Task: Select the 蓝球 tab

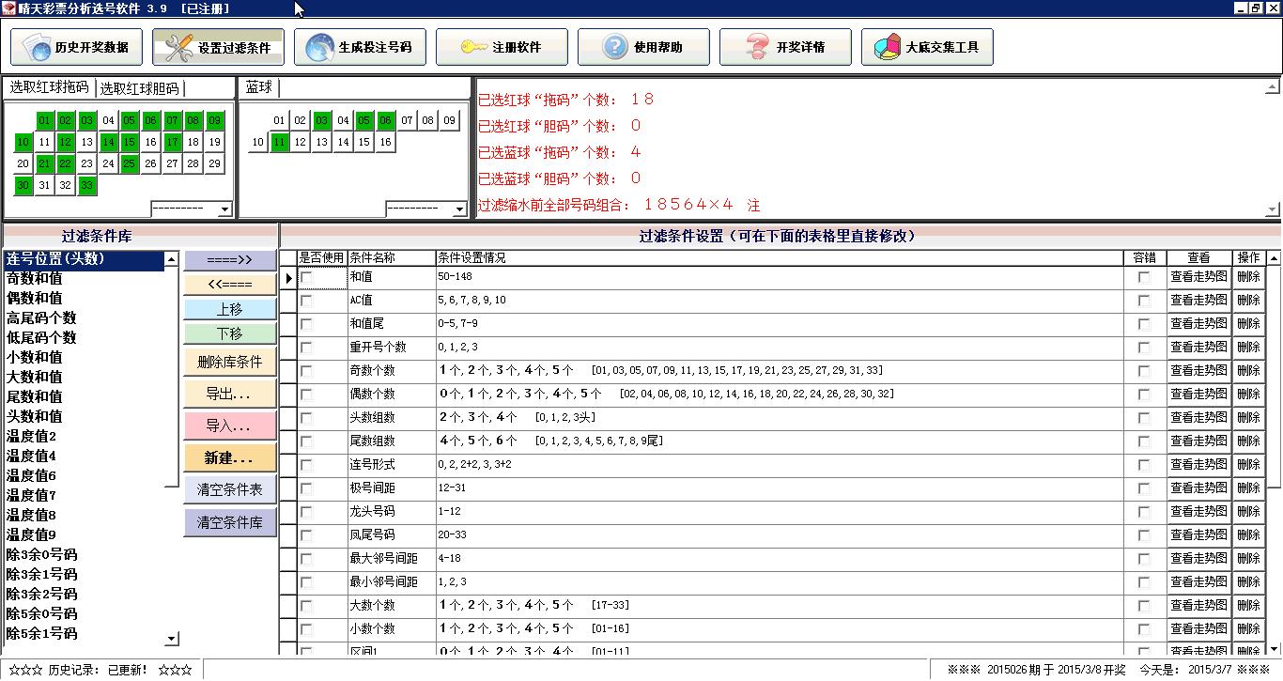Action: 258,87
